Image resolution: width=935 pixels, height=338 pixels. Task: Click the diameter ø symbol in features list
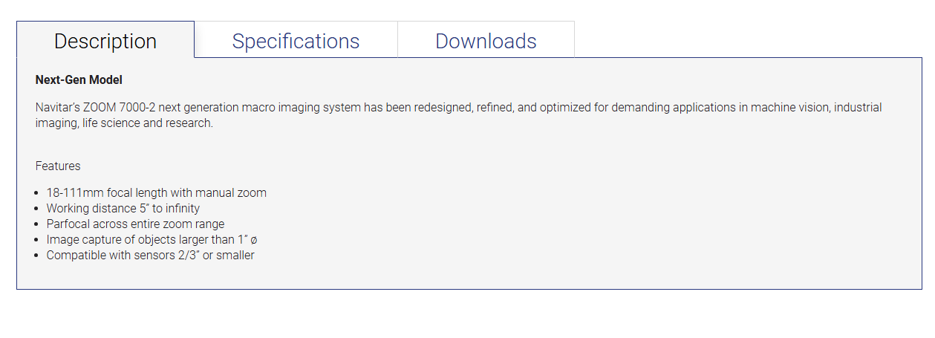tap(254, 240)
